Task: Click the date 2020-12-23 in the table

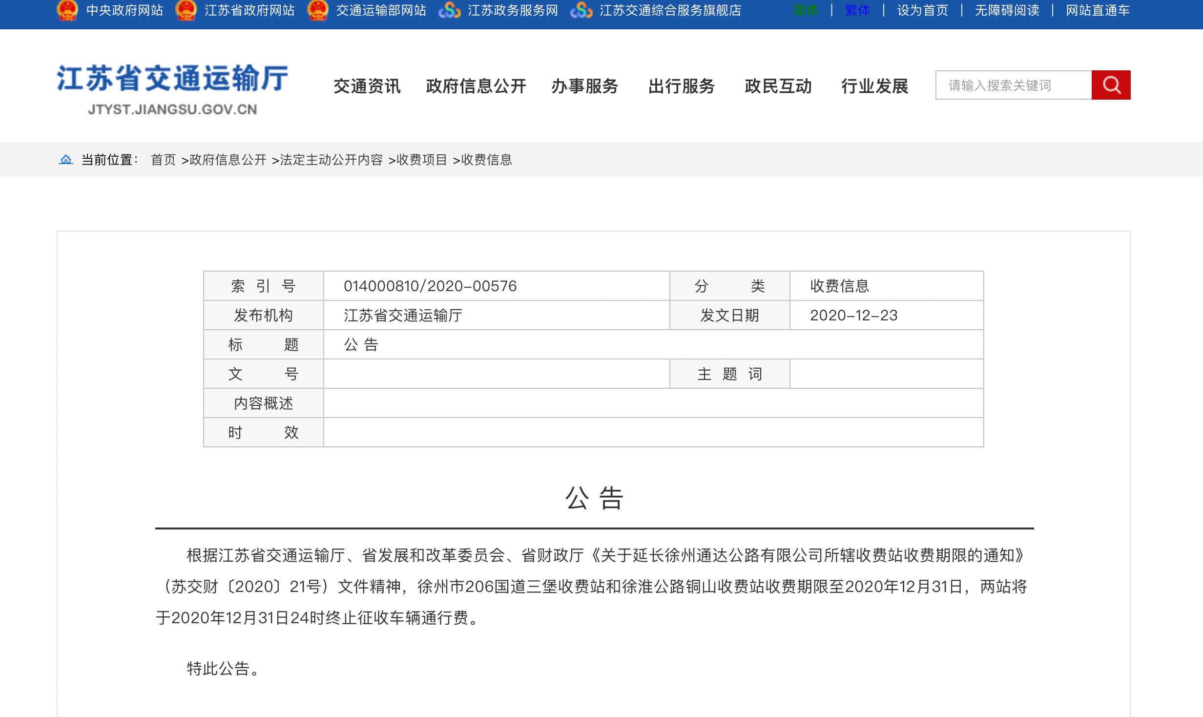Action: pos(854,315)
